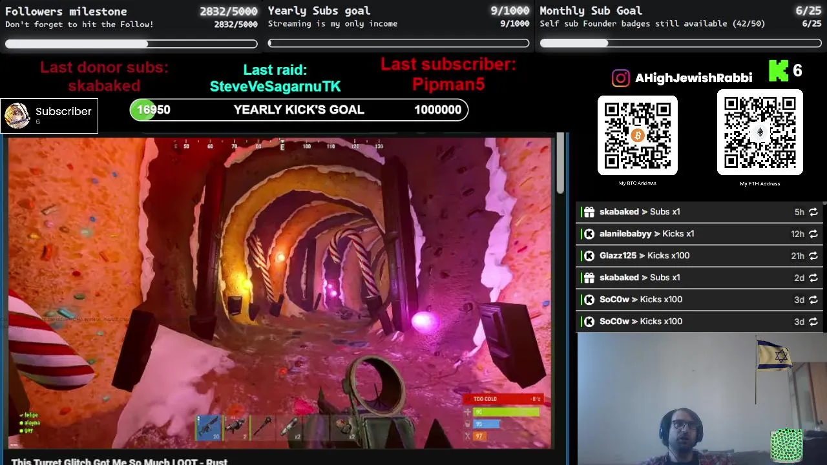Click the 1000000 target on Kick's goal
The width and height of the screenshot is (827, 465).
(x=437, y=110)
